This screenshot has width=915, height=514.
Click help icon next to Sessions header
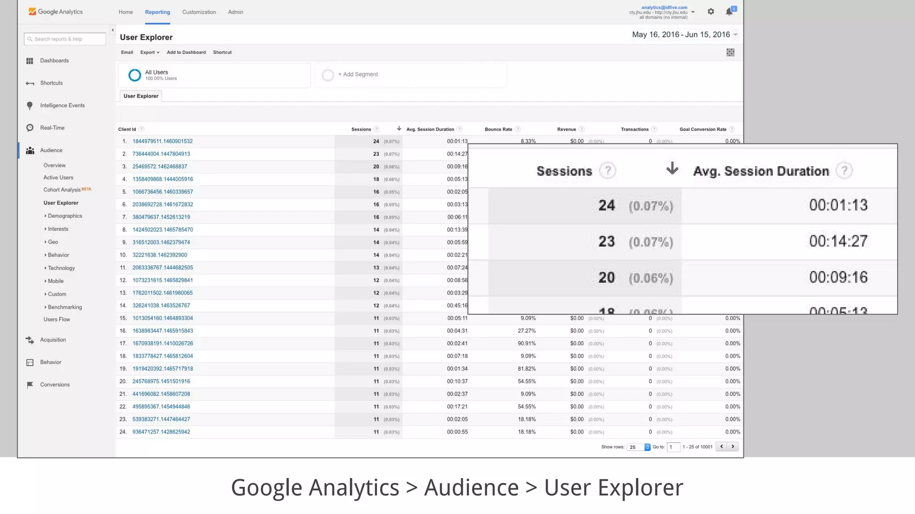tap(376, 129)
